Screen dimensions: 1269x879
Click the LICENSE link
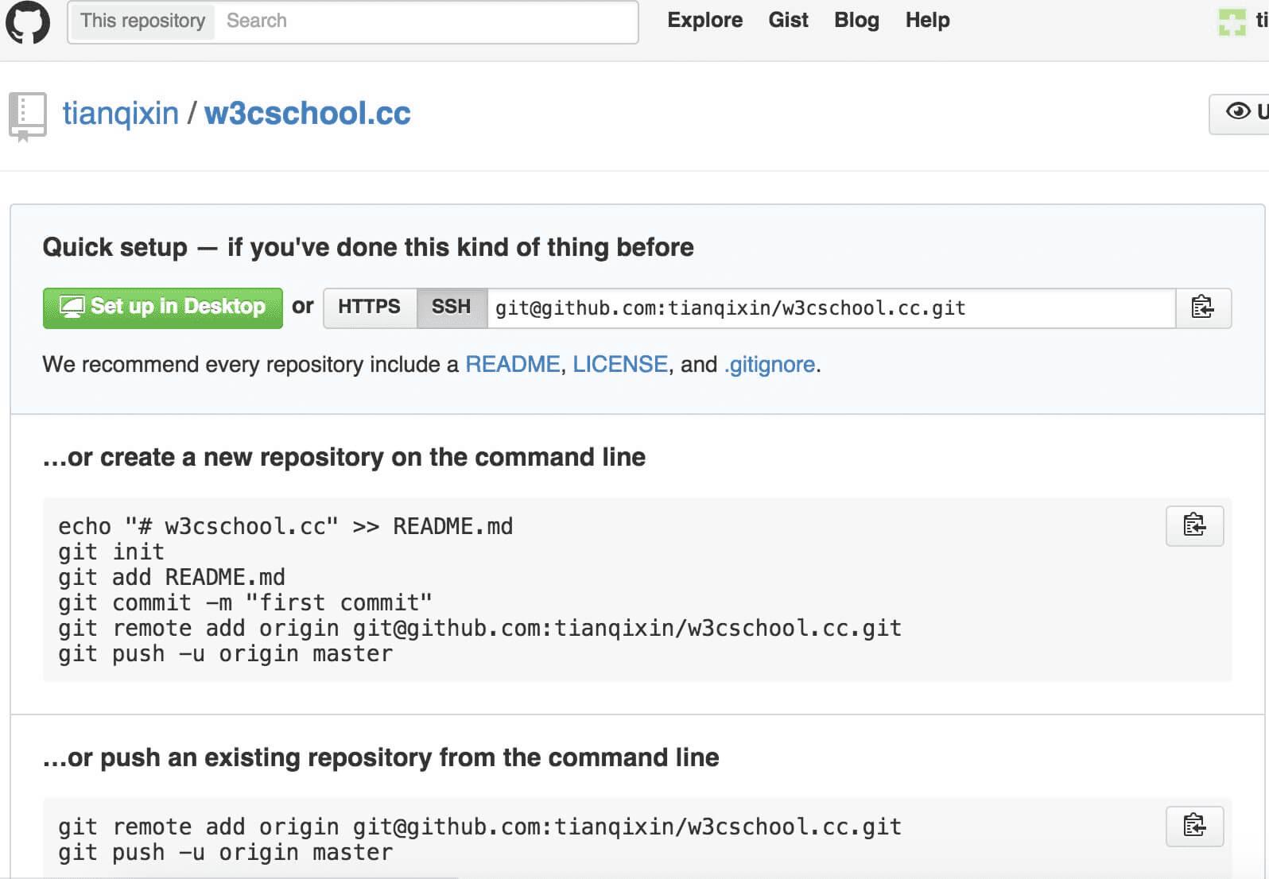(x=619, y=365)
